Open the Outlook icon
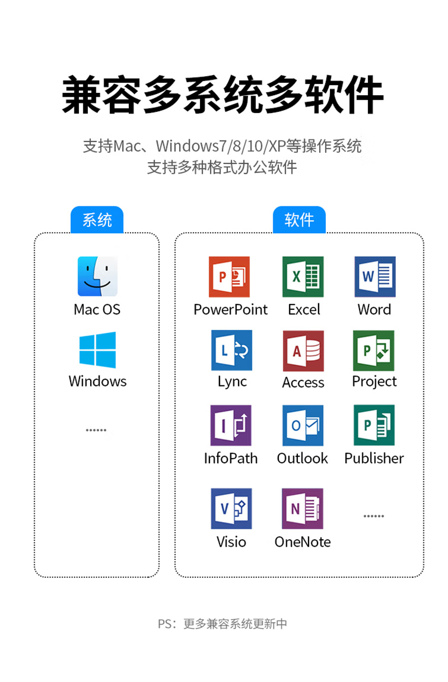Viewport: 448px width, 682px height. pos(303,426)
